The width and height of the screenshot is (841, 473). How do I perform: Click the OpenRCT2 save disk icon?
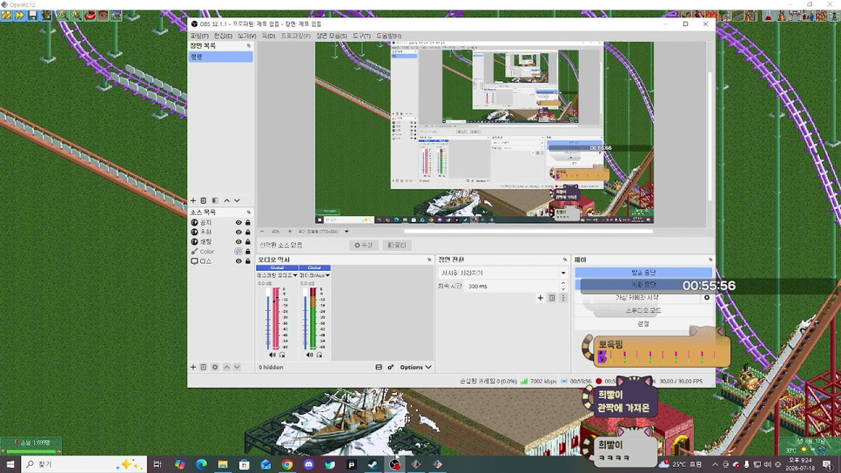pyautogui.click(x=33, y=16)
